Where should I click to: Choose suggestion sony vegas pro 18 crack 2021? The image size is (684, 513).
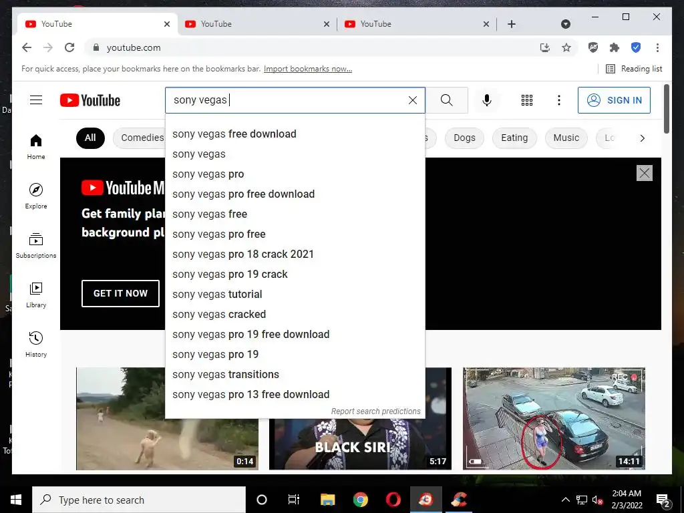coord(295,254)
